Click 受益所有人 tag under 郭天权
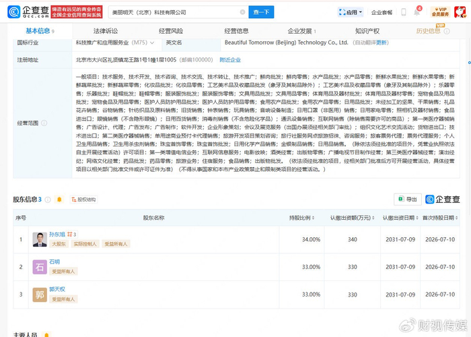Image resolution: width=471 pixels, height=337 pixels. pos(63,299)
